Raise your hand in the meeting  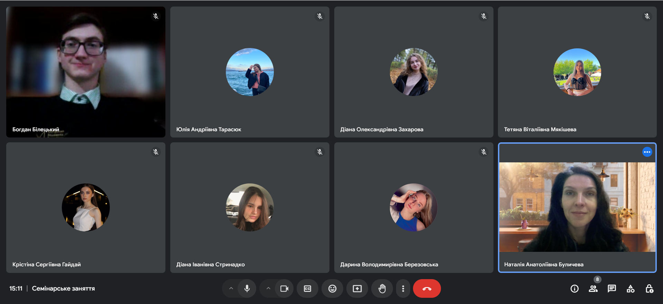click(382, 289)
